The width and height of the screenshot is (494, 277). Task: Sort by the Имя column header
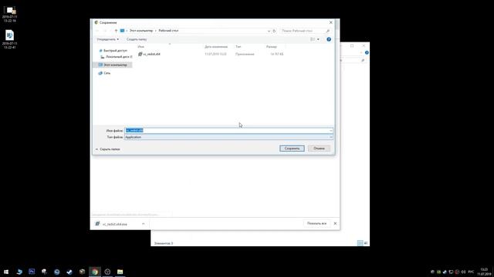(140, 46)
